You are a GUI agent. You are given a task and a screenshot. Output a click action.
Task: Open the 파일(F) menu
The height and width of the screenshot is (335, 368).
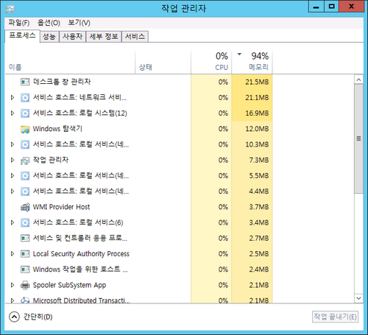[x=19, y=23]
